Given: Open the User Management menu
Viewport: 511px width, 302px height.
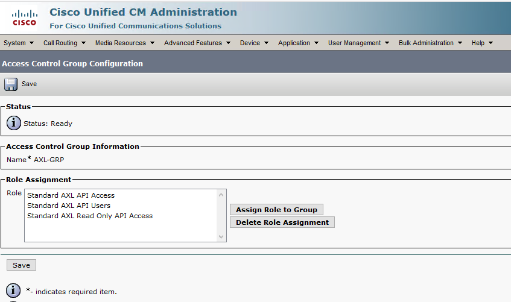Looking at the screenshot, I should point(358,43).
